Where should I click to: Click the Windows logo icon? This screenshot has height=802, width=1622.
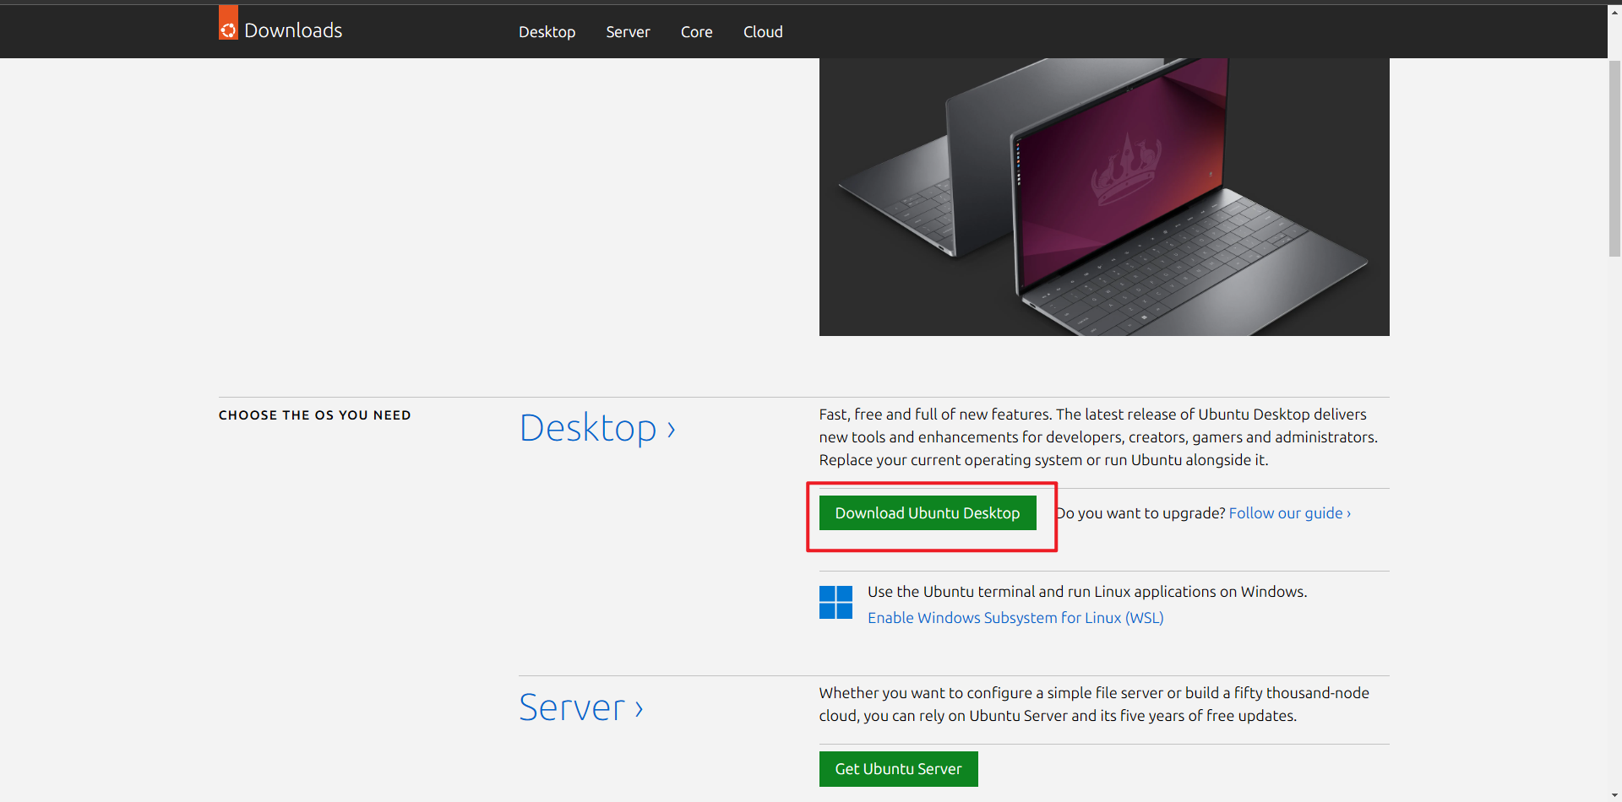point(835,602)
